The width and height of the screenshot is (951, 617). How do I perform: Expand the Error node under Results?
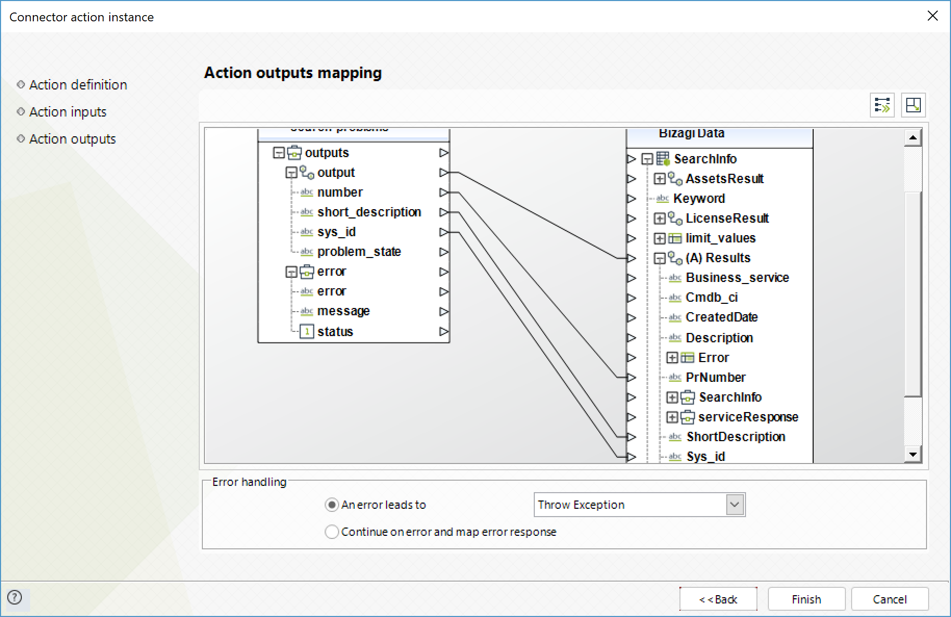(672, 358)
